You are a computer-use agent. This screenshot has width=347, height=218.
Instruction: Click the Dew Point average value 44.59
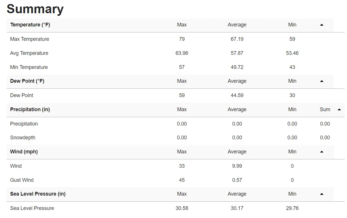point(237,95)
